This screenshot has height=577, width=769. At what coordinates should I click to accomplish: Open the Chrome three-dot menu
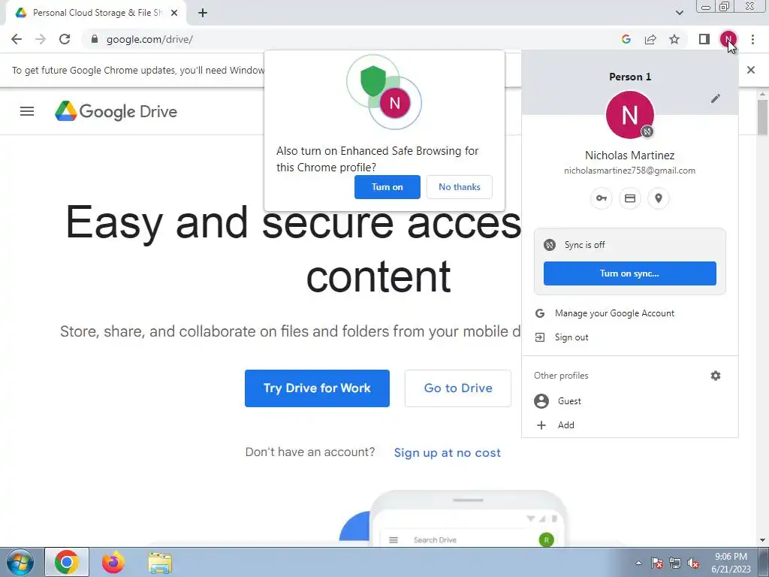(752, 39)
